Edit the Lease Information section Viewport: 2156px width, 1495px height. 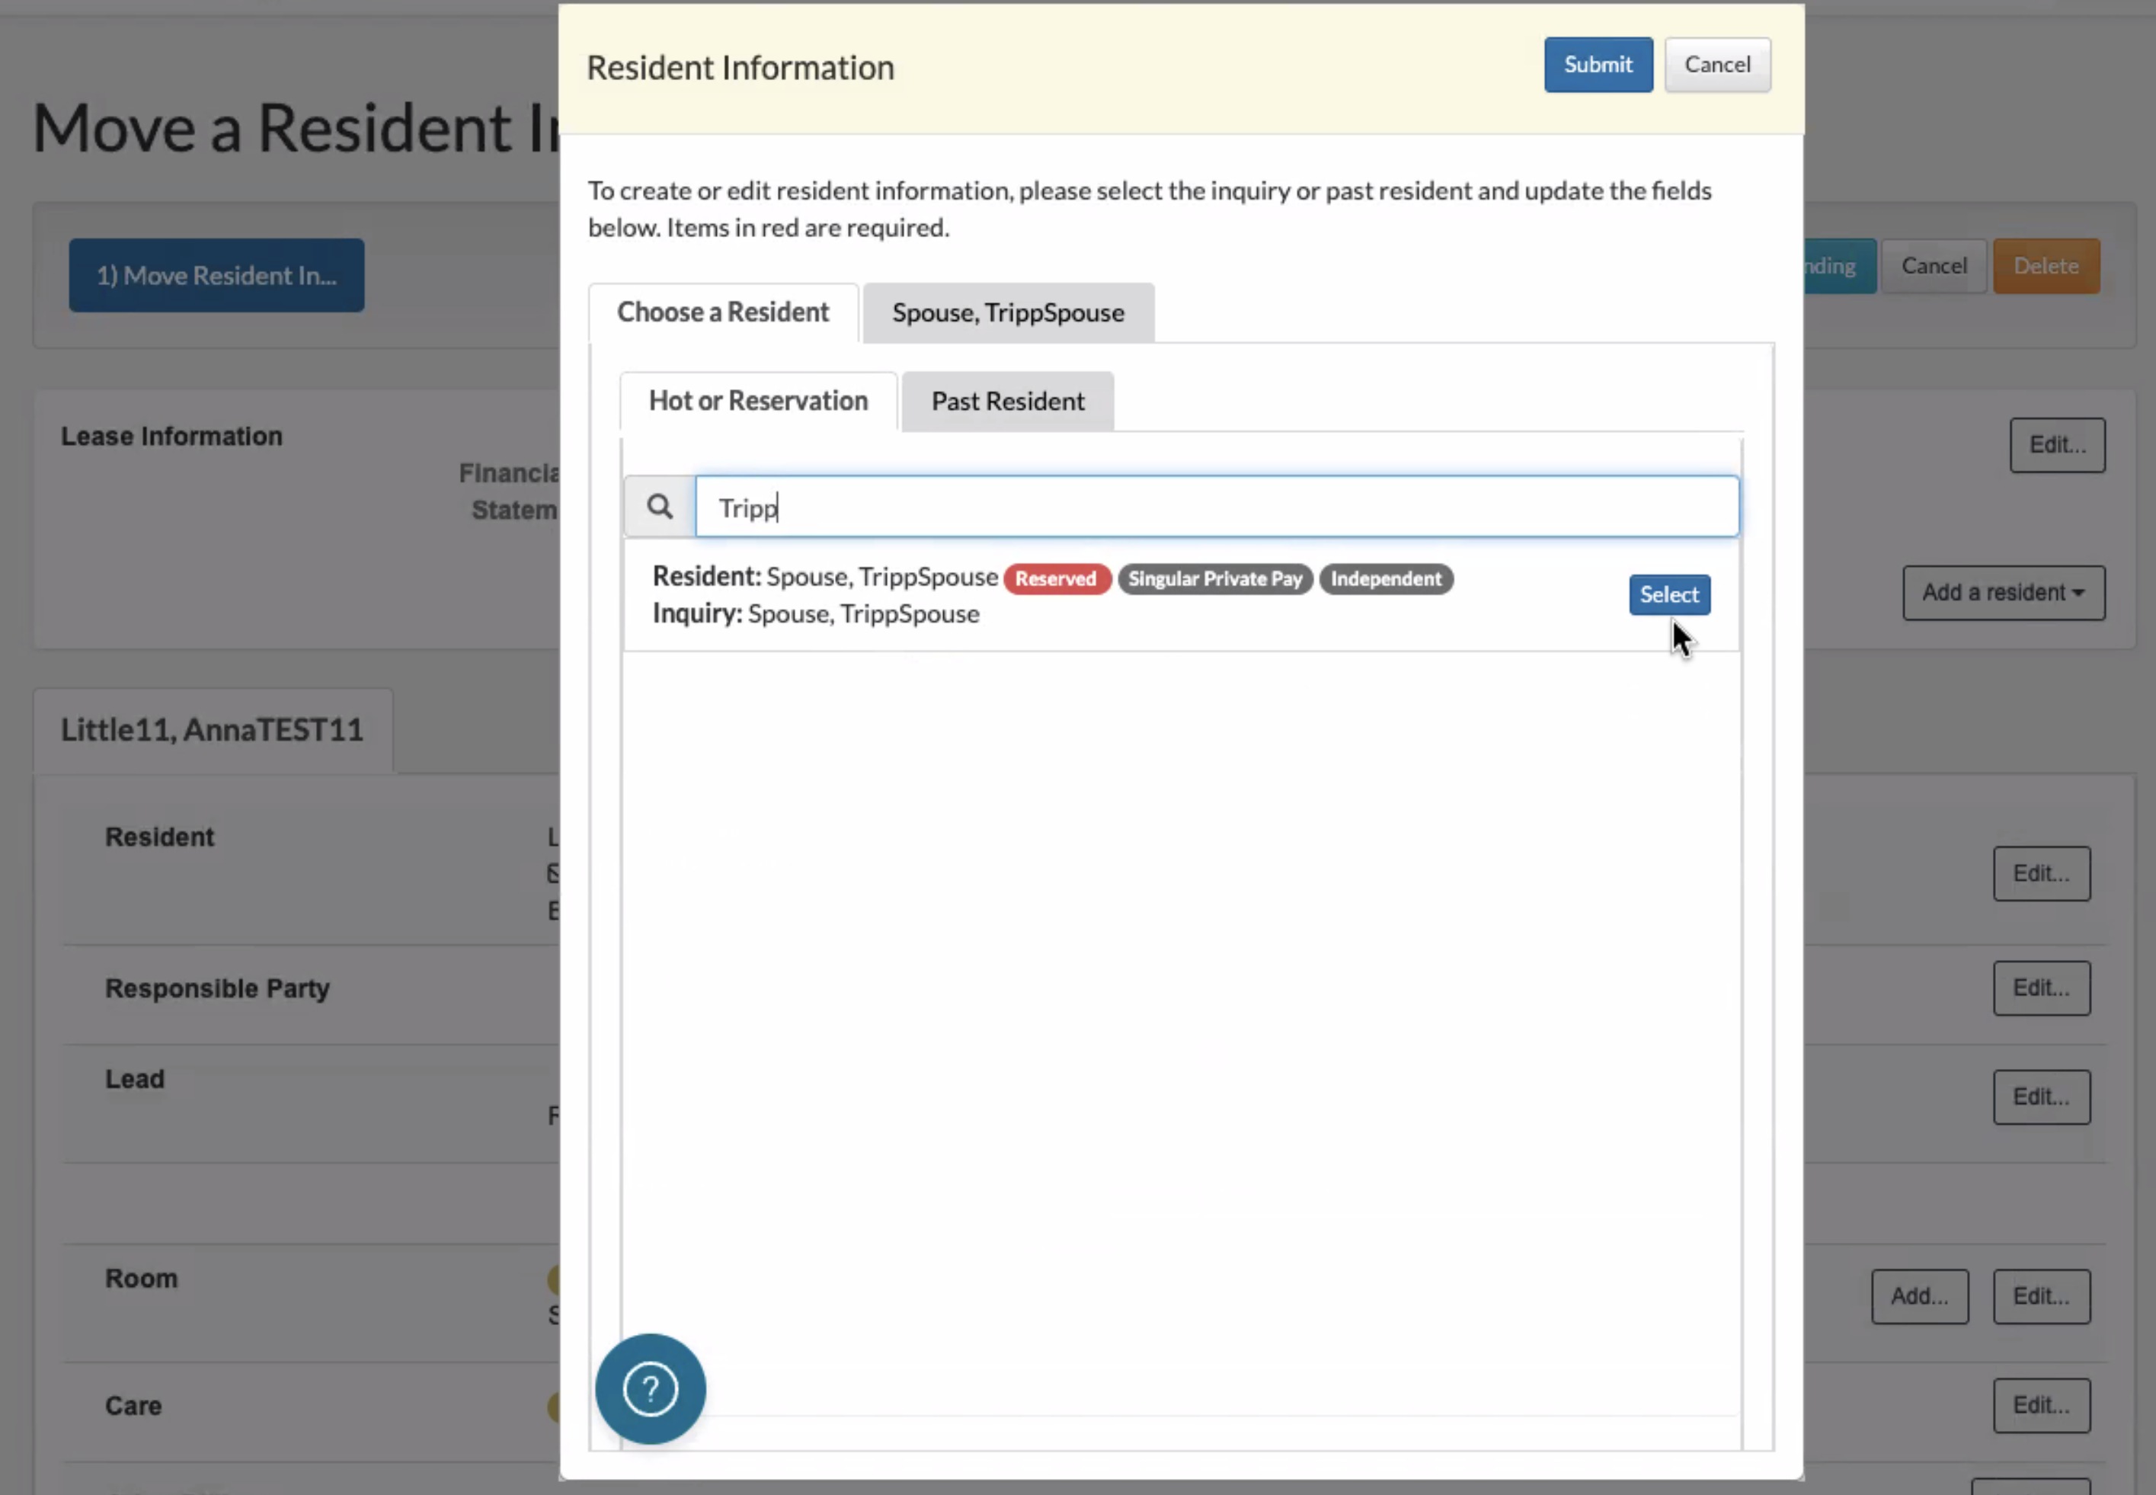click(2055, 445)
